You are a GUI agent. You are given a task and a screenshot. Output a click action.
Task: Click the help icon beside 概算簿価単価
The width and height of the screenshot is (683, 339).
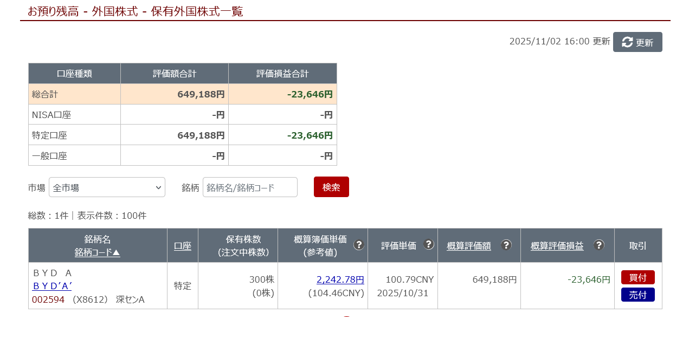(x=358, y=245)
